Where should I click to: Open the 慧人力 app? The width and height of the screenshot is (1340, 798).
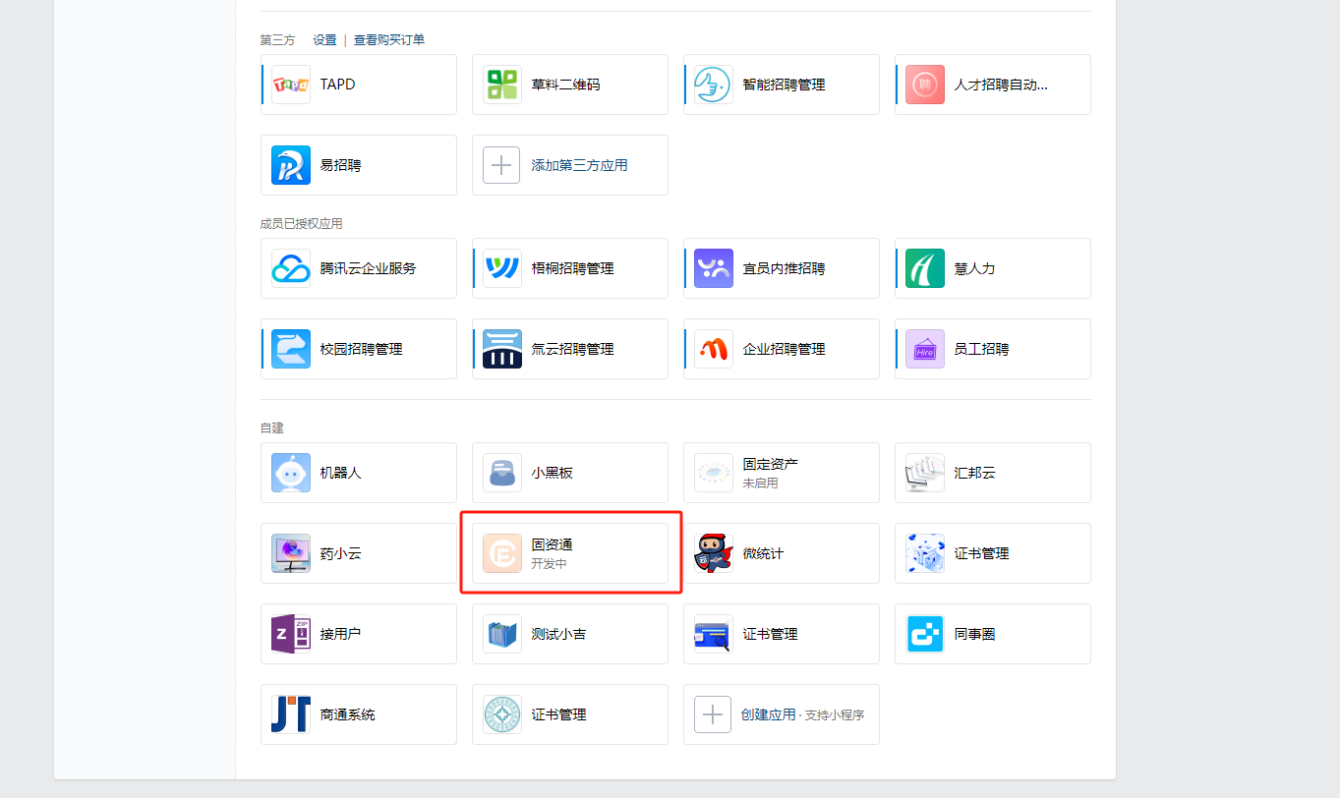tap(993, 268)
